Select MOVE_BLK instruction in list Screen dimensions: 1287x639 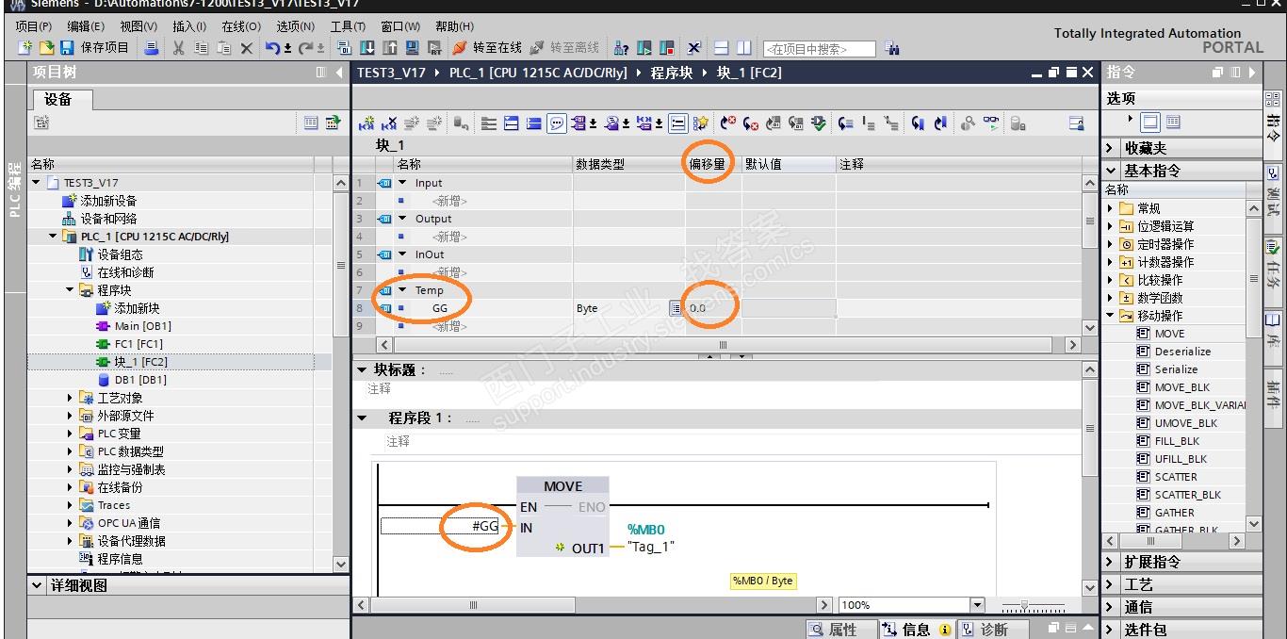coord(1182,387)
